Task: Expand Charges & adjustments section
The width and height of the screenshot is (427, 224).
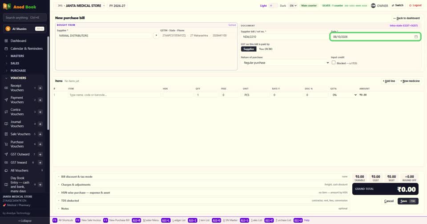Action: point(202,184)
